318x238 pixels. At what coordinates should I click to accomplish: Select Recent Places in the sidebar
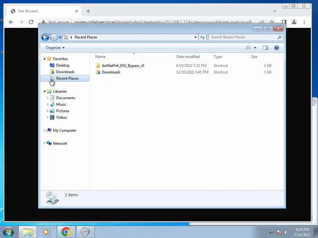point(65,78)
